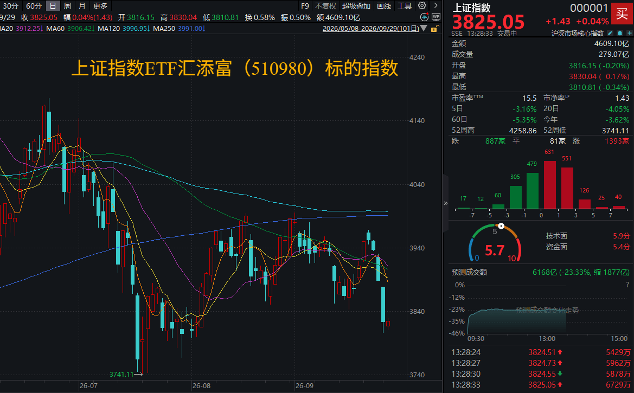The height and width of the screenshot is (393, 634).
Task: Open chart settings gear icon
Action: point(422,5)
